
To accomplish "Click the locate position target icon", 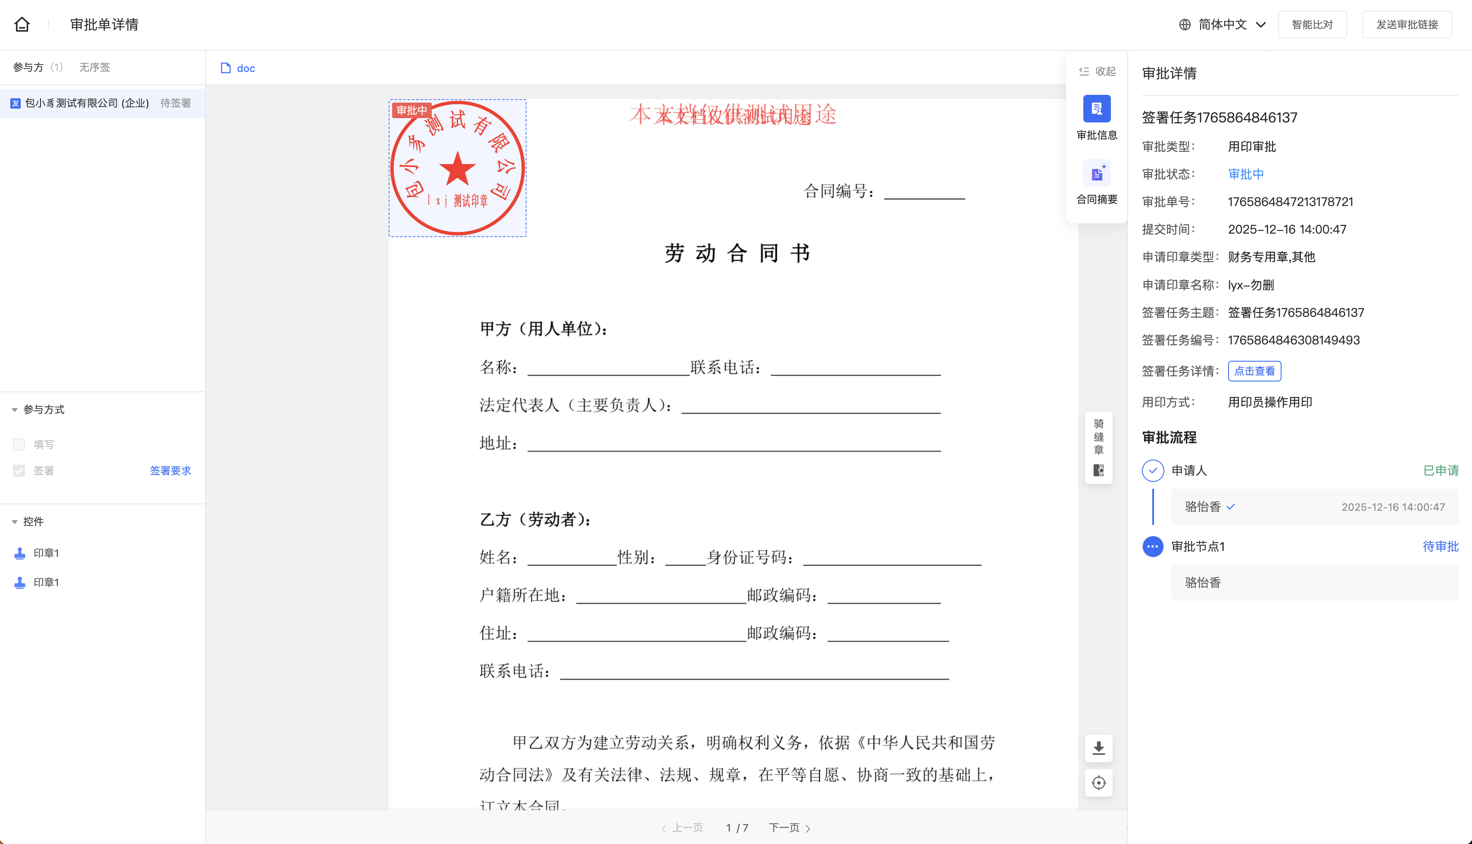I will pyautogui.click(x=1098, y=783).
